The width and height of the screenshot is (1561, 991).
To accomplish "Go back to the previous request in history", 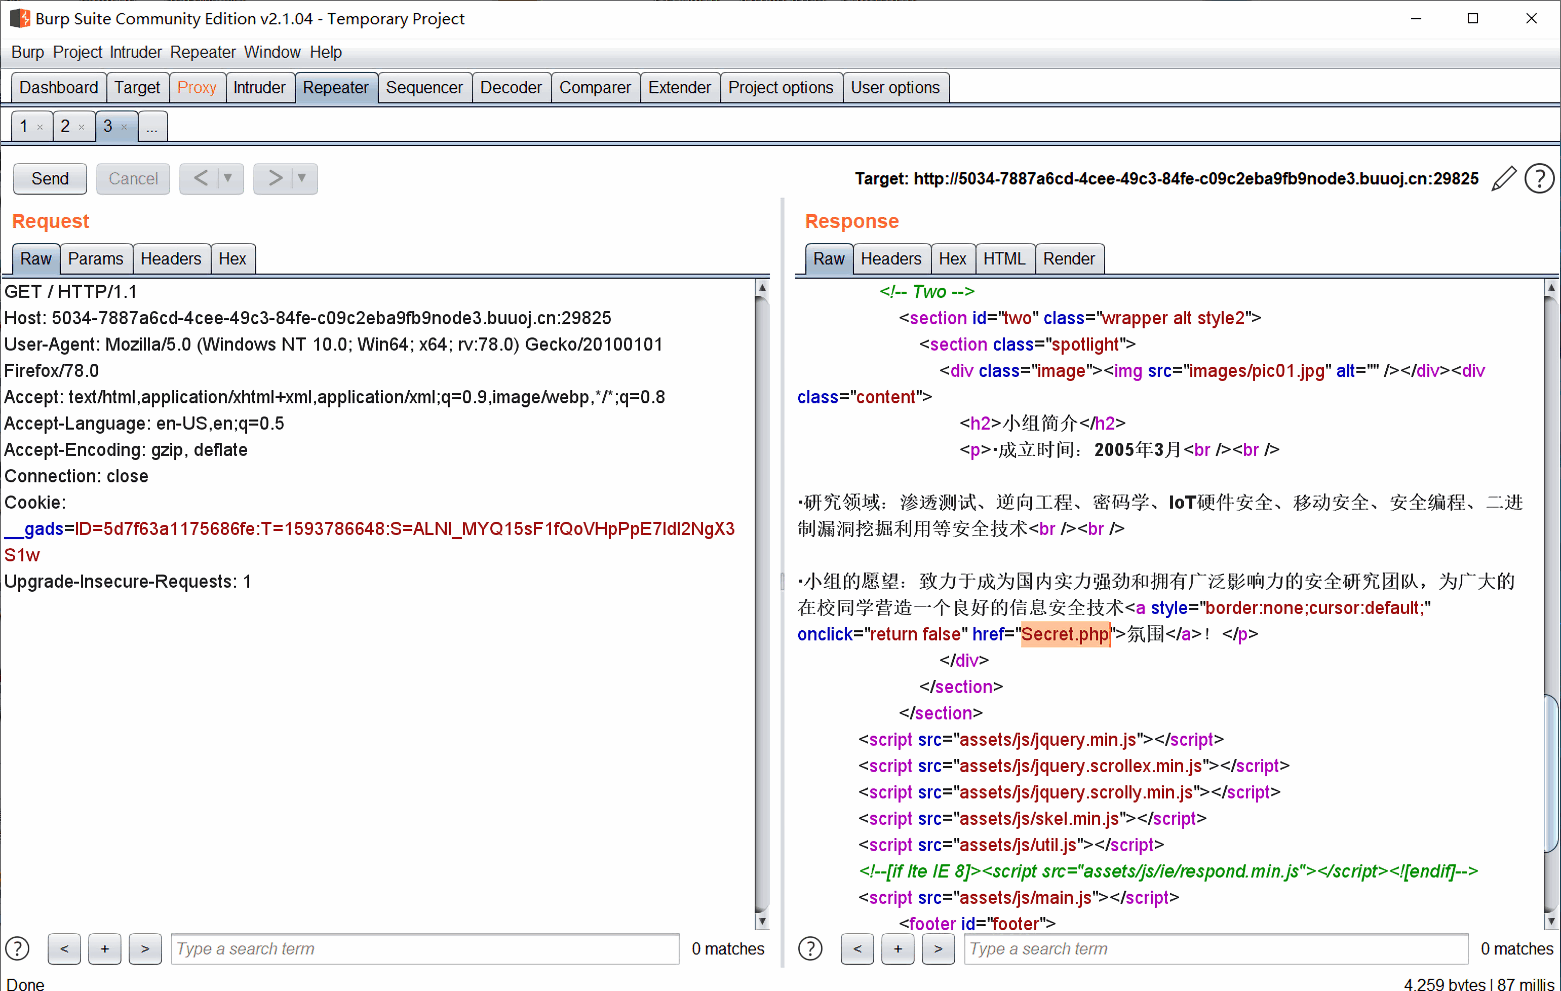I will pos(201,178).
